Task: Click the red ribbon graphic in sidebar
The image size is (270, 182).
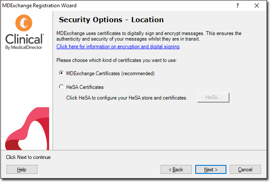Action: pyautogui.click(x=27, y=129)
